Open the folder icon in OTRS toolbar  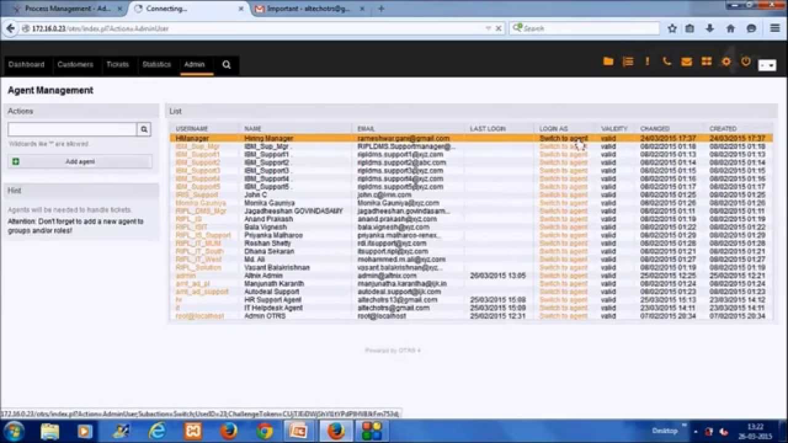pos(608,62)
